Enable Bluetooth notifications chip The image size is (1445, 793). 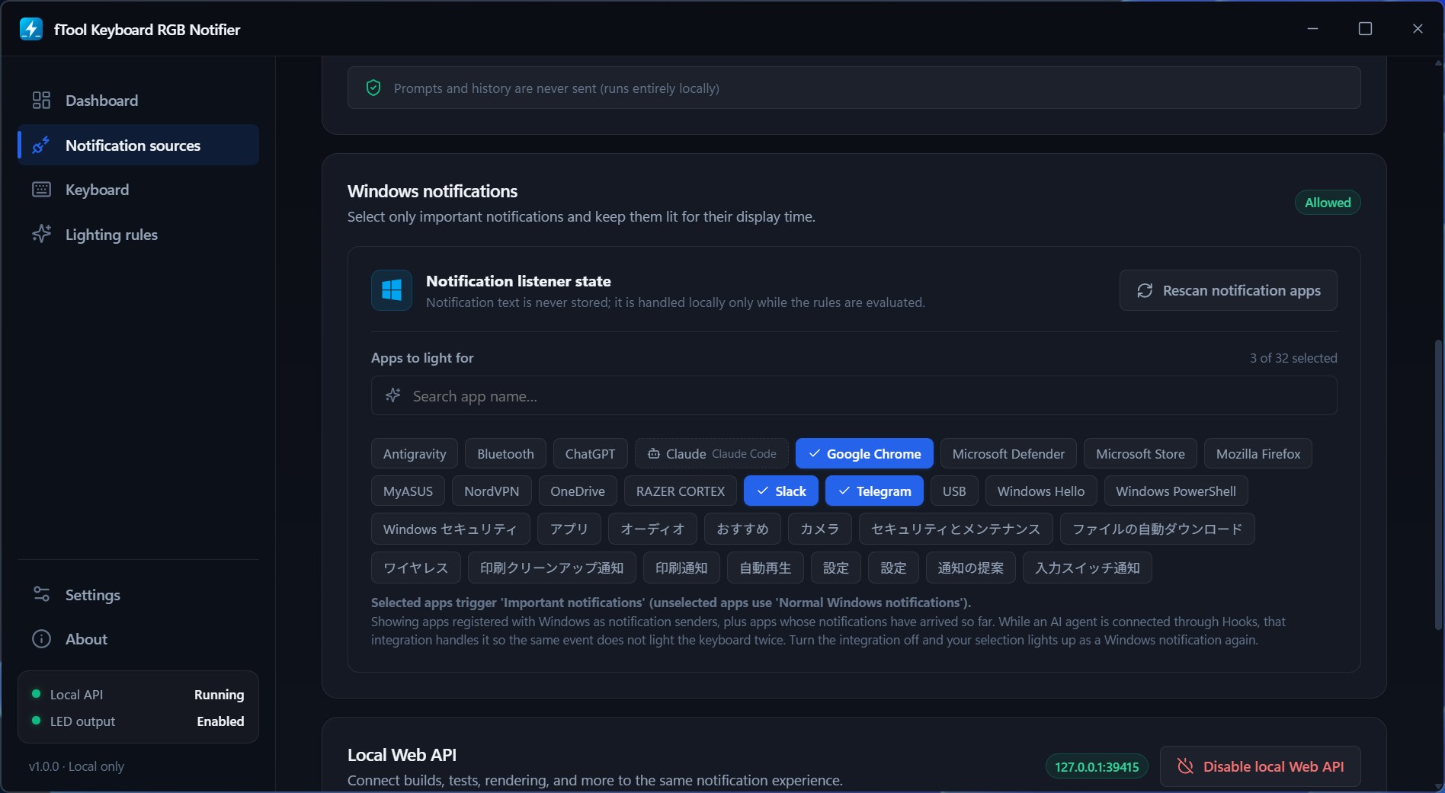coord(505,453)
